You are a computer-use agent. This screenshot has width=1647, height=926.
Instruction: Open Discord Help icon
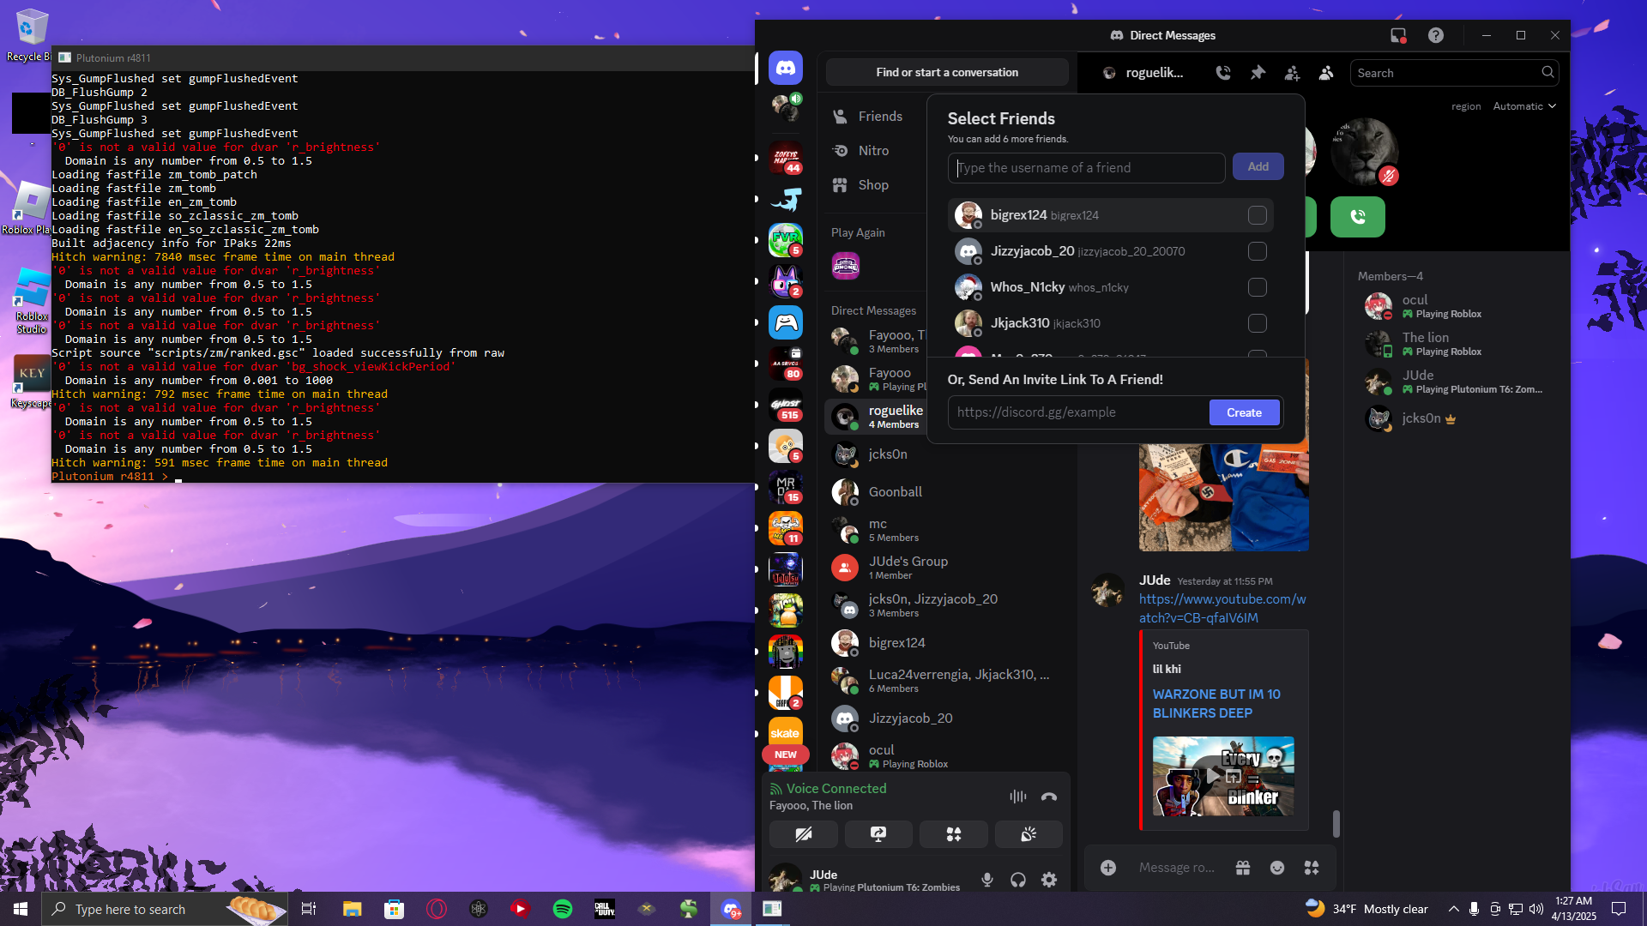pos(1436,35)
